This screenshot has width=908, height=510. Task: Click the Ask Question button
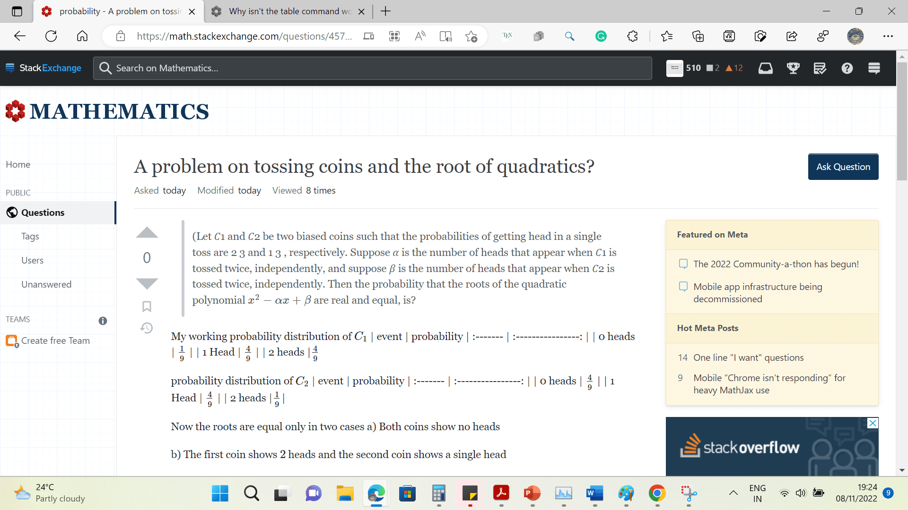[843, 167]
